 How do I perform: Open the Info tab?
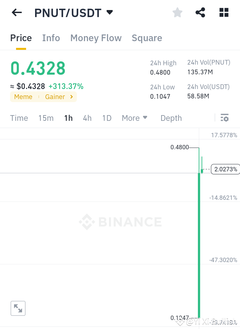coord(51,38)
